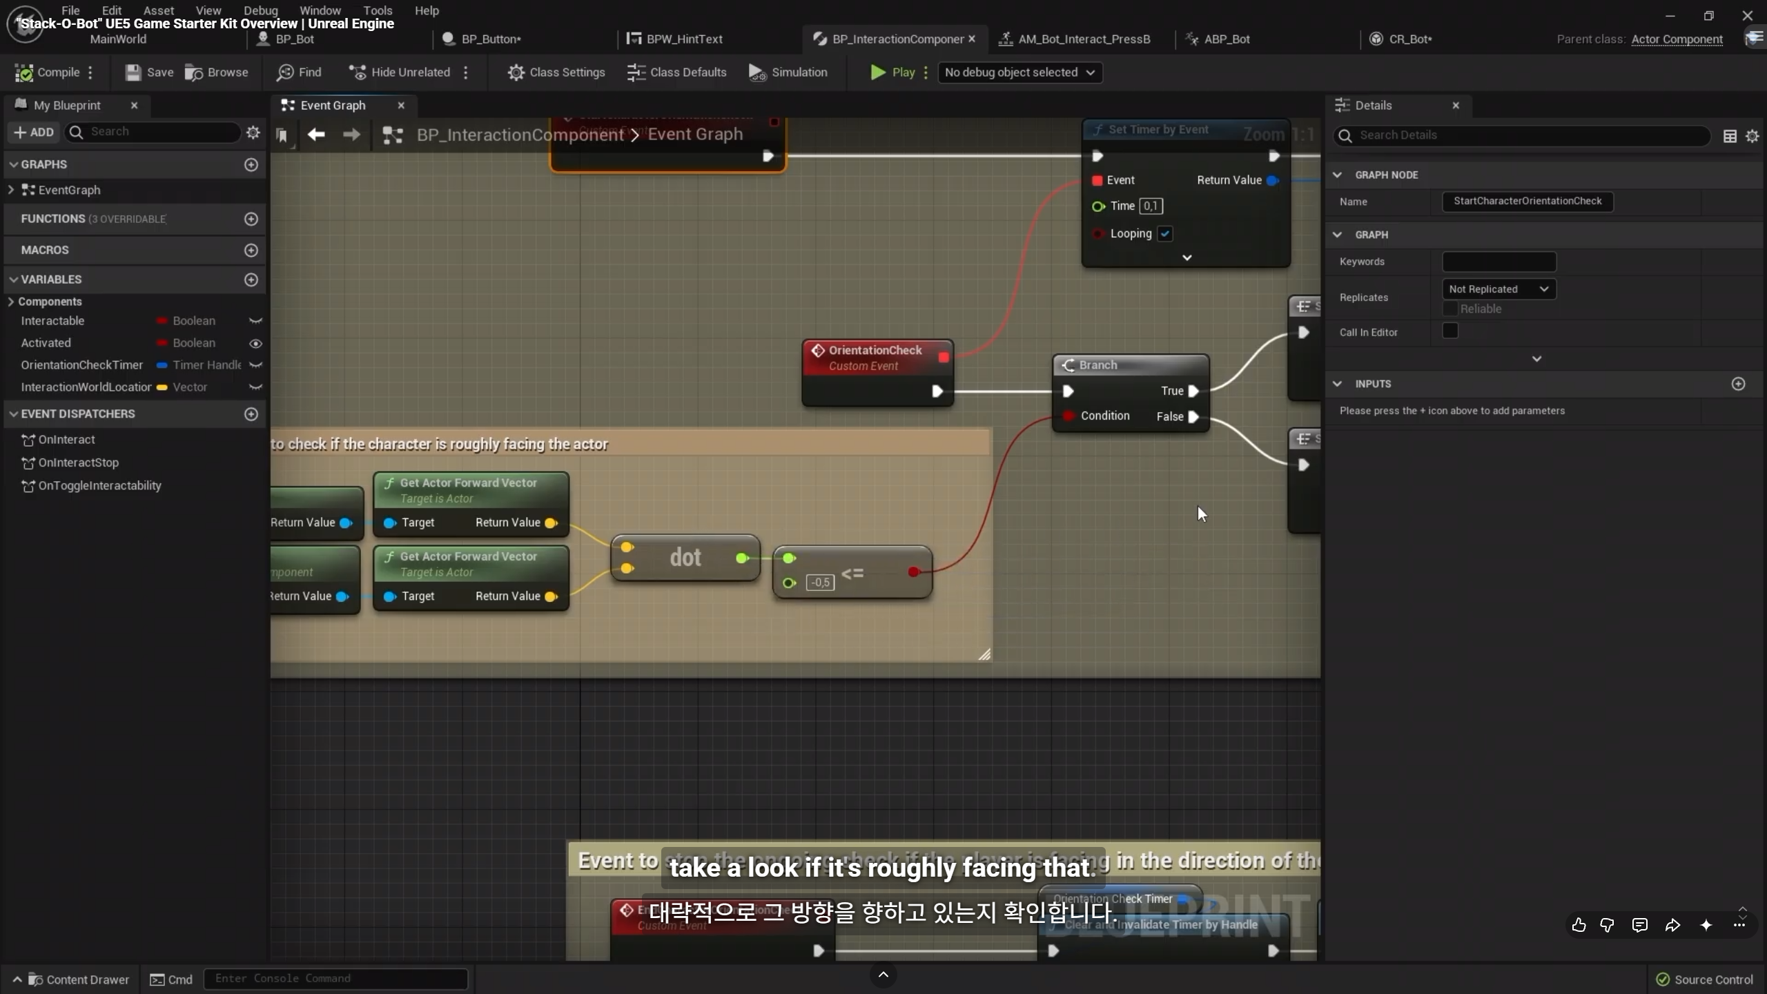This screenshot has height=994, width=1767.
Task: Select the OnInteract event dispatcher
Action: point(66,440)
